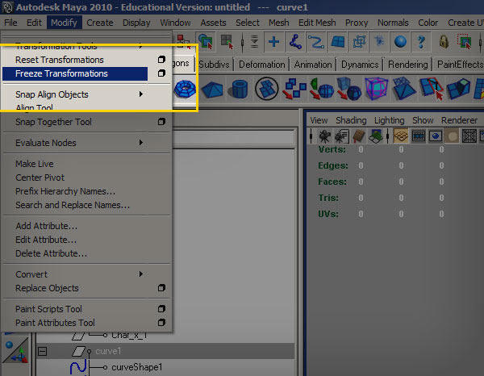The image size is (484, 376).
Task: Collapse curve1 node in Outliner
Action: click(x=42, y=351)
